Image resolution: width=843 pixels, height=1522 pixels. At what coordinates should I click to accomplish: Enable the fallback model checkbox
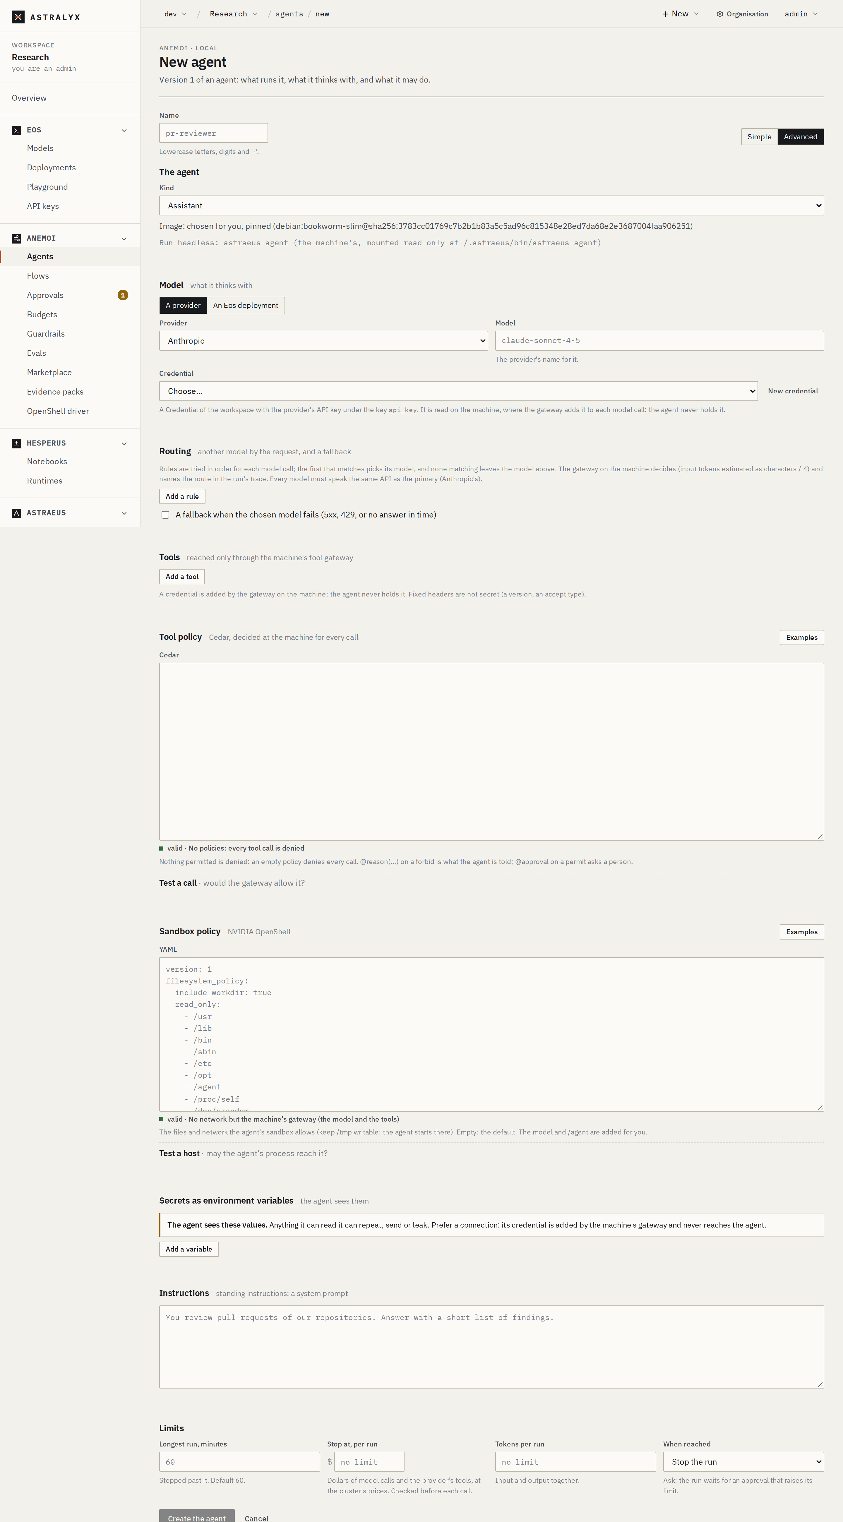(165, 515)
